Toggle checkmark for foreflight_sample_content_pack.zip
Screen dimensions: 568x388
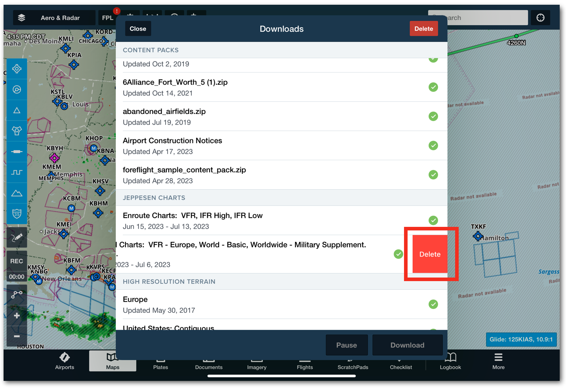click(433, 175)
